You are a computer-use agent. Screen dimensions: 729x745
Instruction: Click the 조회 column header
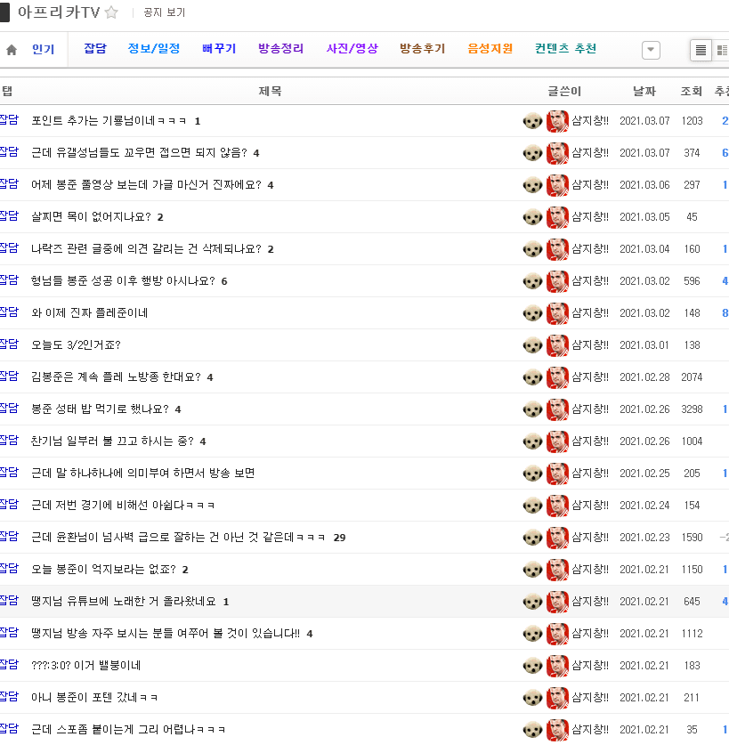(692, 91)
